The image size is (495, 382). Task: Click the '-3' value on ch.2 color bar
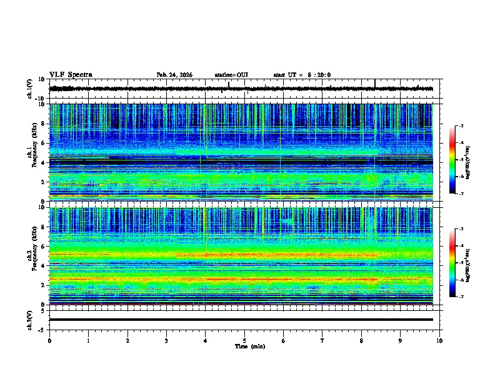461,229
